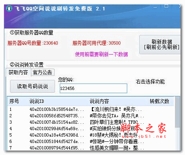Click the list's vertical scrollbar thumb
The height and width of the screenshot is (155, 185).
(x=177, y=112)
